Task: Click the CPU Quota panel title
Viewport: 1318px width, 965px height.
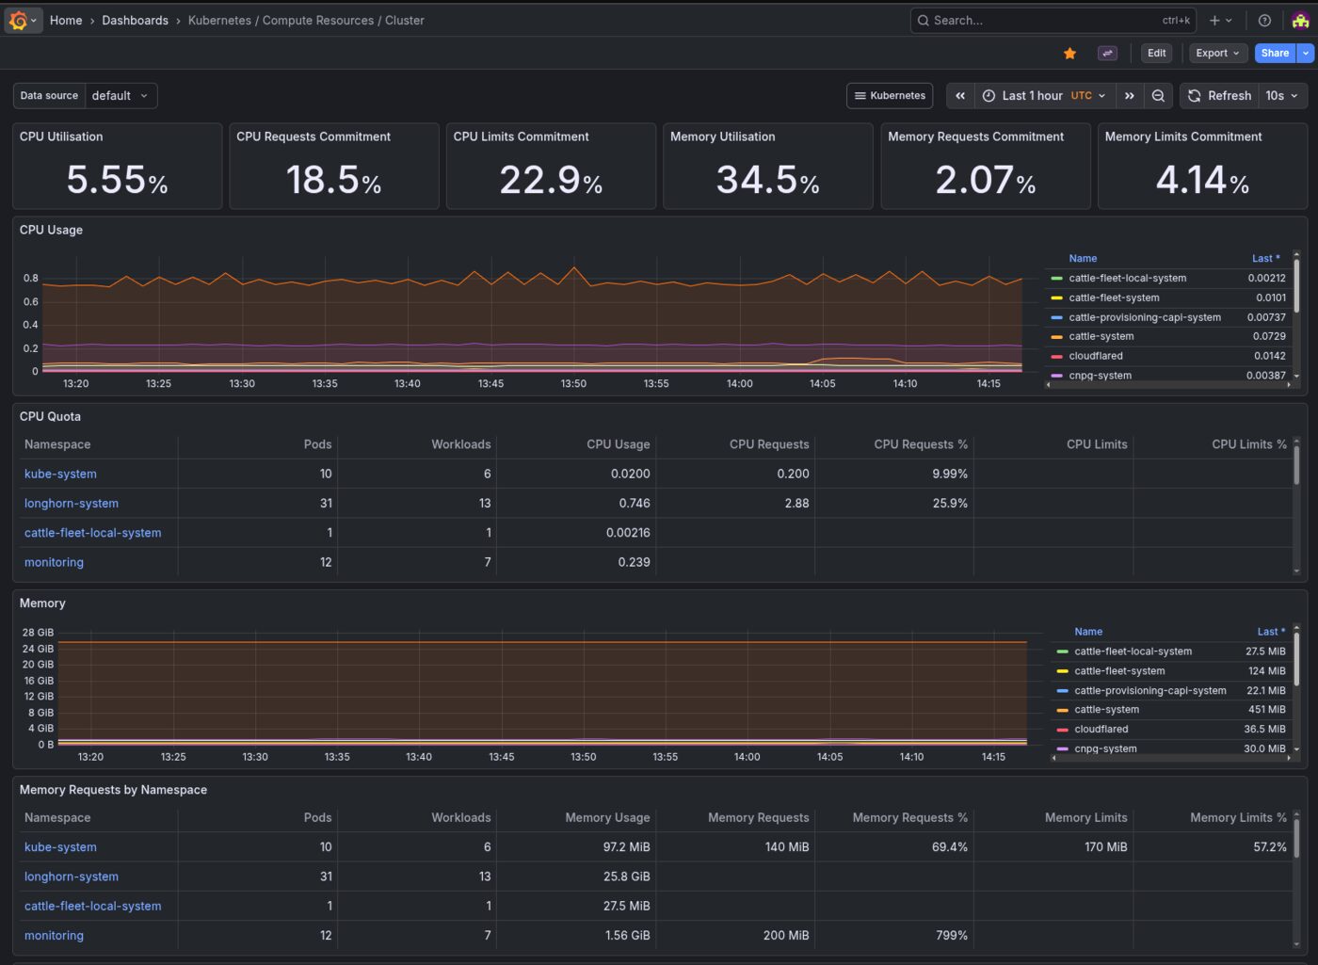Action: tap(50, 416)
